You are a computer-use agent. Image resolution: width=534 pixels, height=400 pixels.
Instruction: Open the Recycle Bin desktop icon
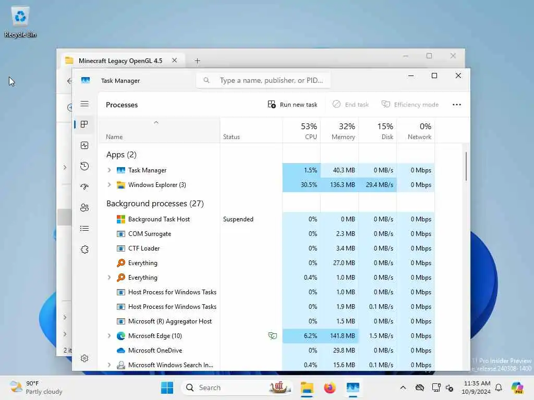point(20,22)
